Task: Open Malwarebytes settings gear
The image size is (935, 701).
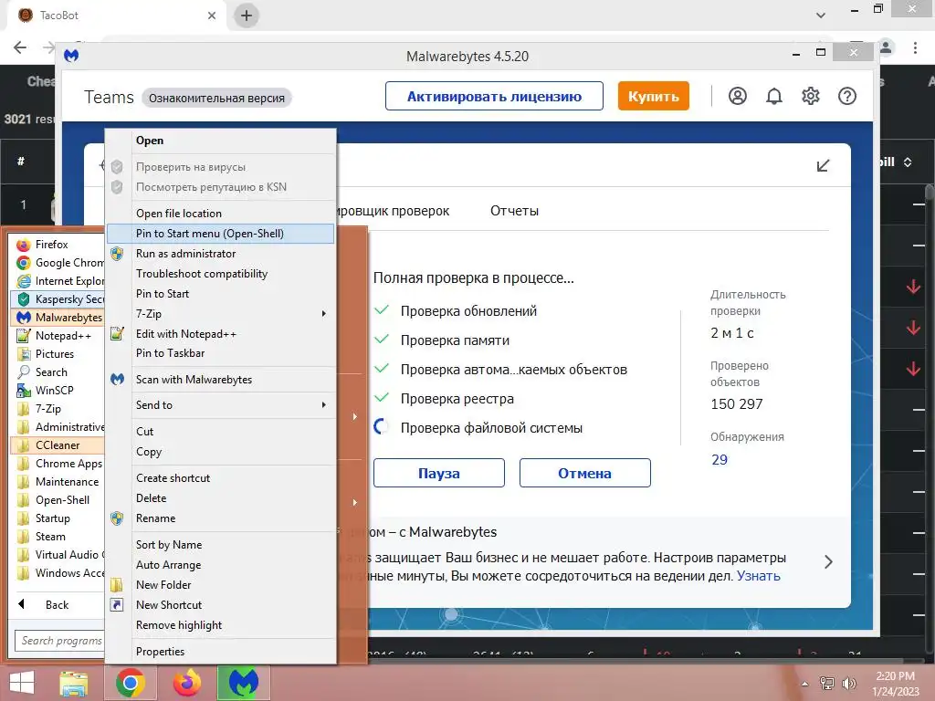Action: point(811,96)
